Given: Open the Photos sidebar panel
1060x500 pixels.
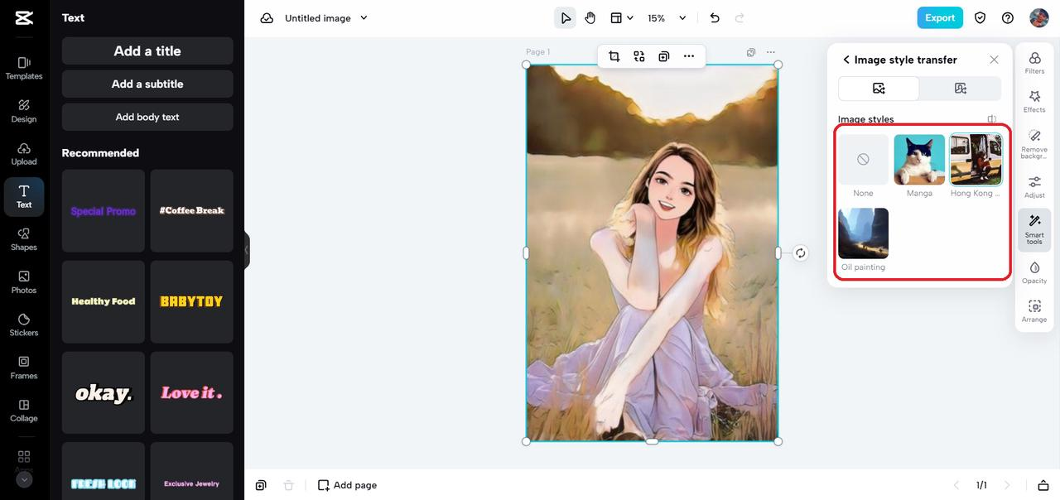Looking at the screenshot, I should point(24,282).
